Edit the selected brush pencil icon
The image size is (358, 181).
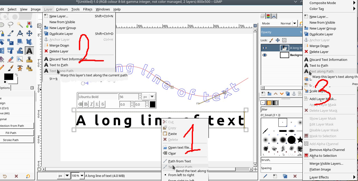tap(265, 176)
